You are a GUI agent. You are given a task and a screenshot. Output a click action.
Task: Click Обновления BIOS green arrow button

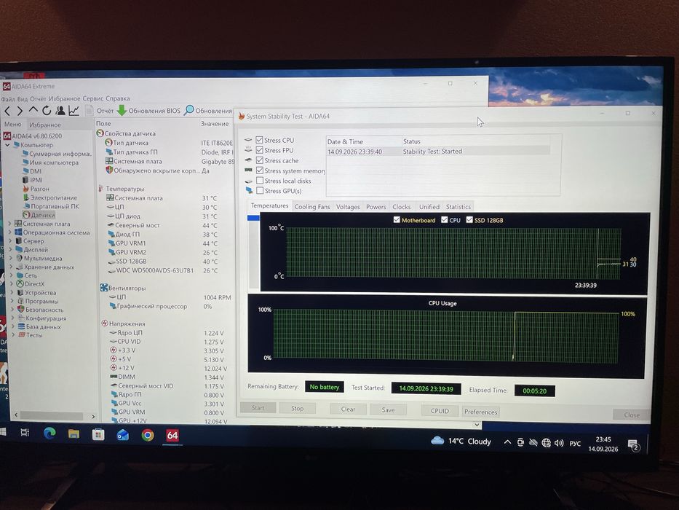click(148, 111)
